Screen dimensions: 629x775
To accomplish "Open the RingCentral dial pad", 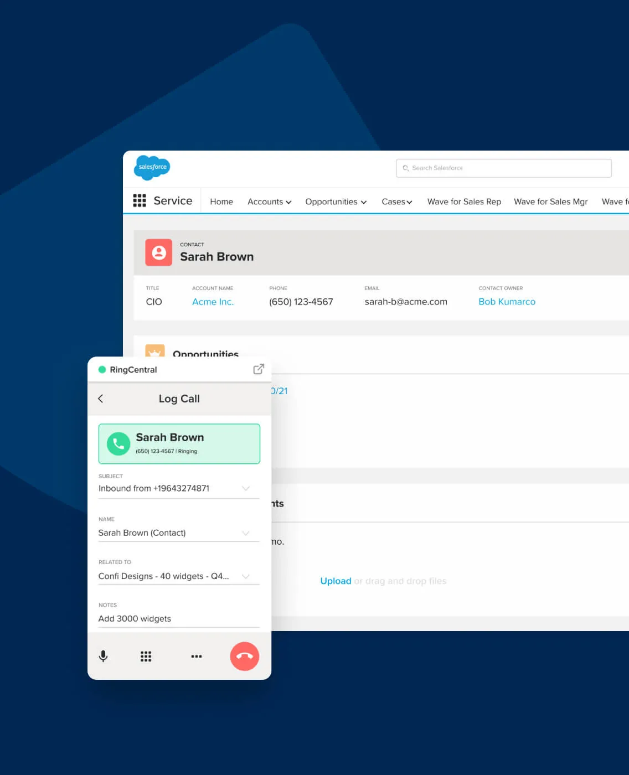I will 146,657.
